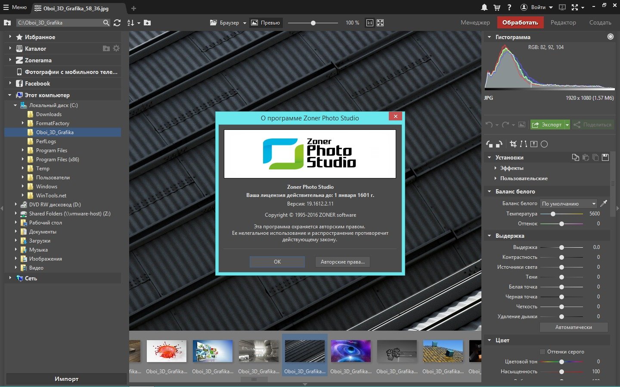This screenshot has width=620, height=387.
Task: Click the rotate left icon
Action: 489,144
